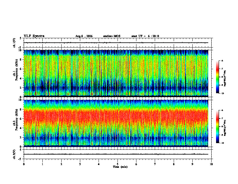Click the "VLF Spectra" title text

point(34,36)
